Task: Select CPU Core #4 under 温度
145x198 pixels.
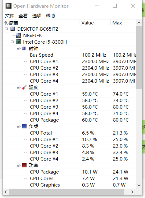Action: pos(69,114)
